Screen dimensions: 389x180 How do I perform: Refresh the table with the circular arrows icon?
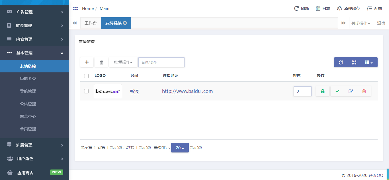(341, 62)
